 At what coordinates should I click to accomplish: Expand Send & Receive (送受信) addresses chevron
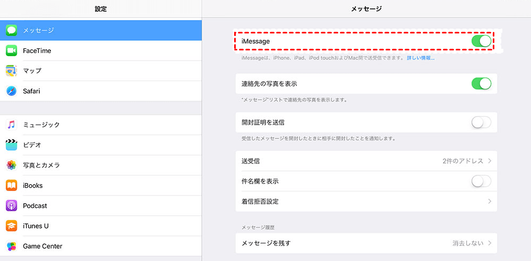click(x=489, y=161)
